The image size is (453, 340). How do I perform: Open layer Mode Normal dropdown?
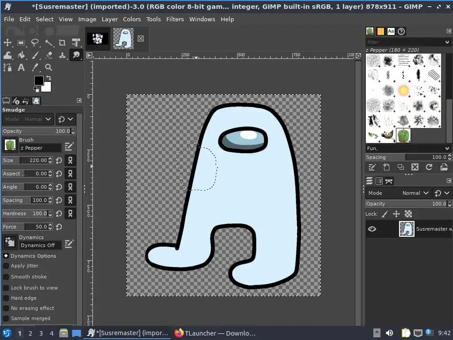pos(399,193)
